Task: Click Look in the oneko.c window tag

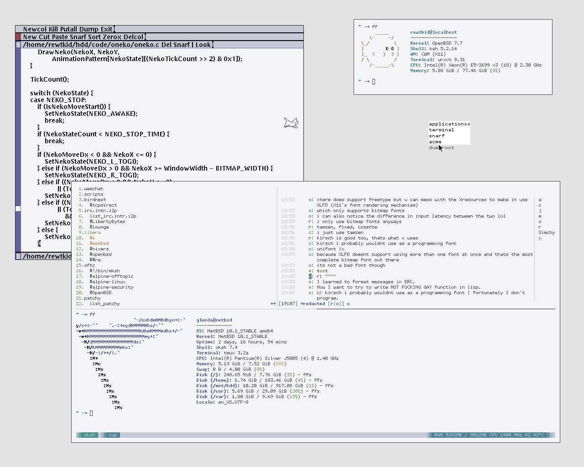Action: coord(203,45)
